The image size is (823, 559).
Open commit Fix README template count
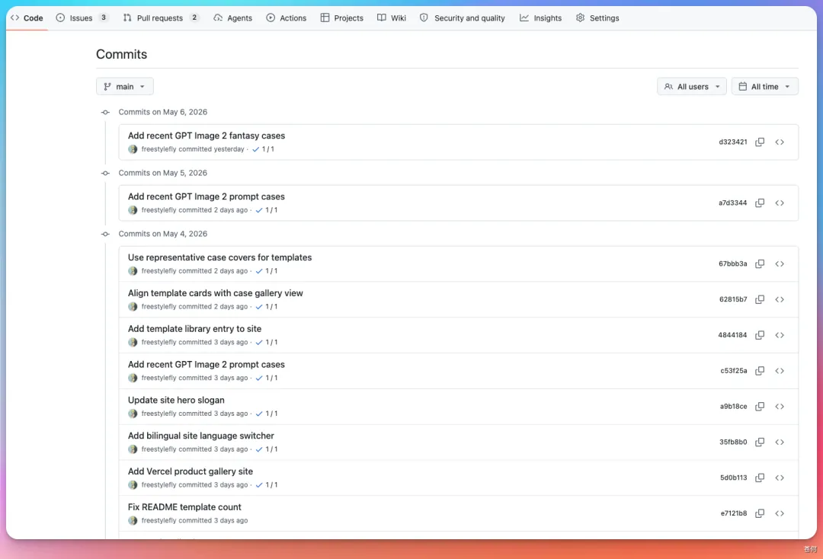point(184,507)
